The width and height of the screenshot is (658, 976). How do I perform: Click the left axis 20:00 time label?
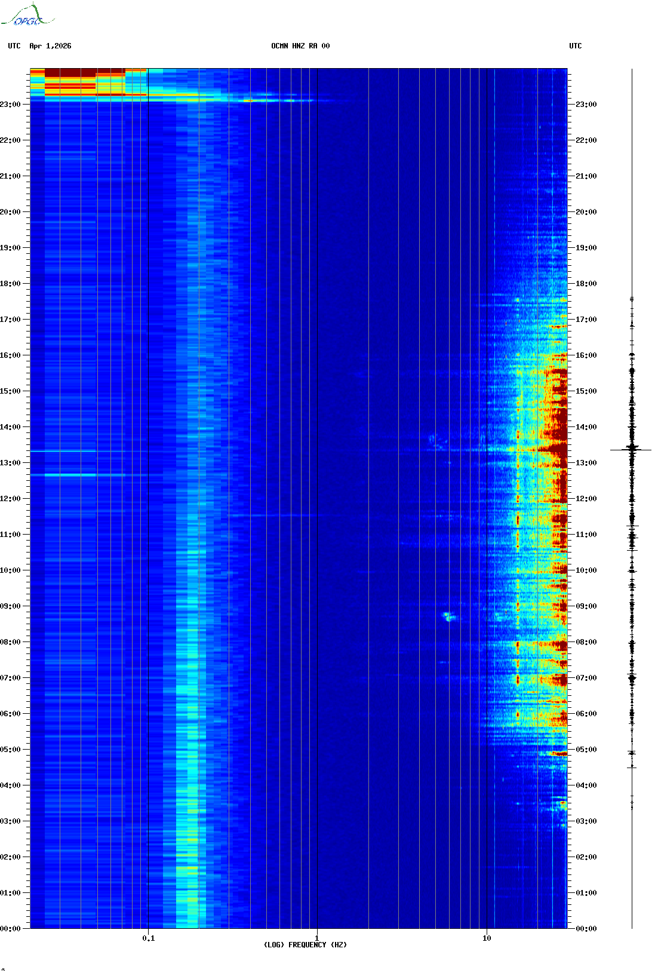[10, 212]
